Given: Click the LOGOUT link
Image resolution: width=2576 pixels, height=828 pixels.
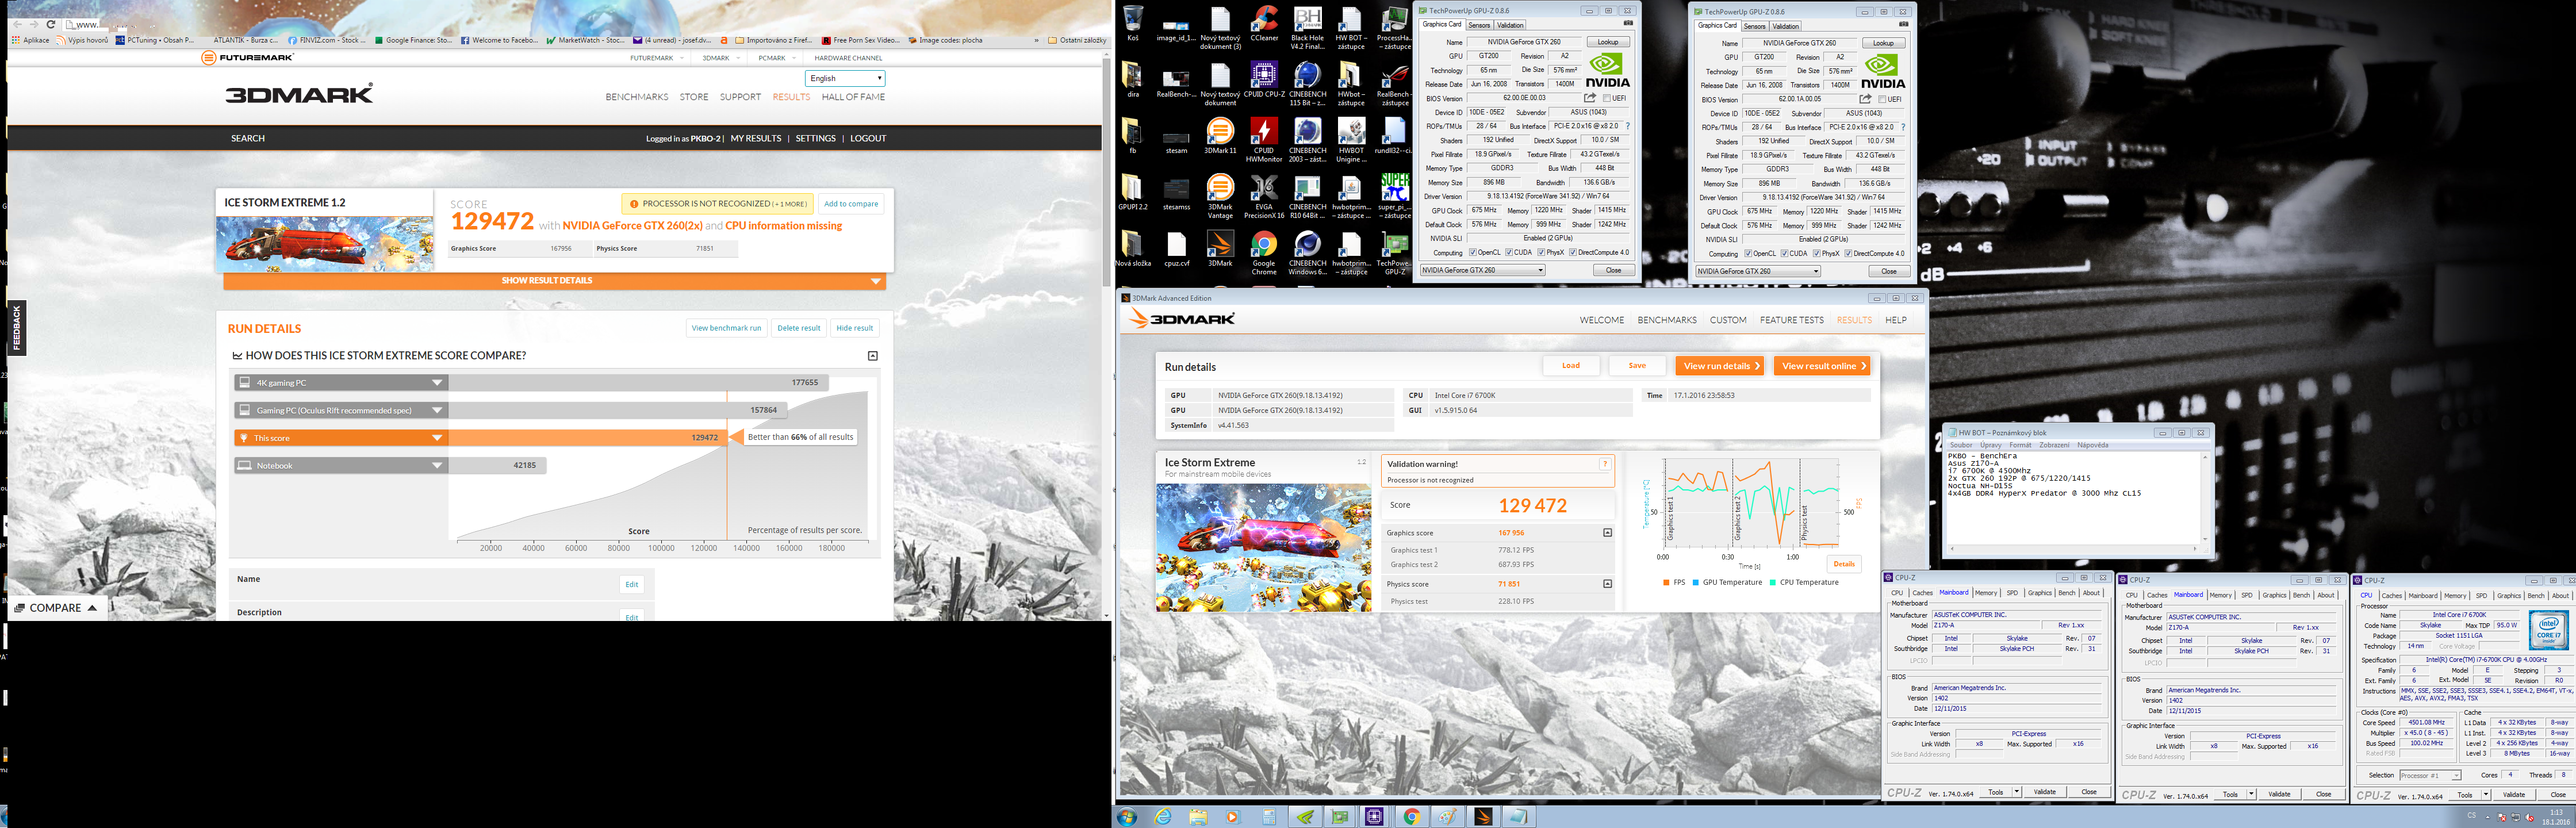Looking at the screenshot, I should tap(868, 138).
